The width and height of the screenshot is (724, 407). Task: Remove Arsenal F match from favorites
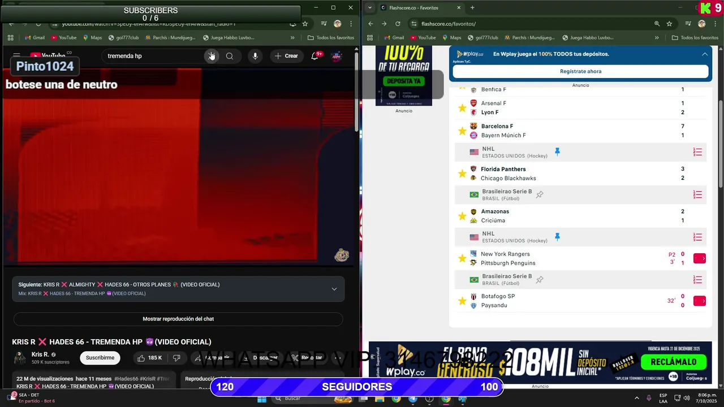click(462, 107)
